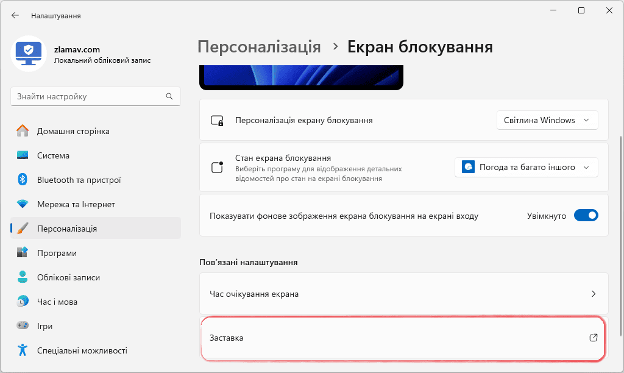Open Мережа та Інтернет Wi-Fi icon
Screen dimensions: 624x373
pos(23,204)
